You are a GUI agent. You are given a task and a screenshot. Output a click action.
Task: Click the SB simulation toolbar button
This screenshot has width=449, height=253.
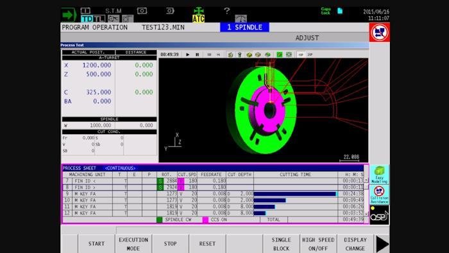coord(209,55)
